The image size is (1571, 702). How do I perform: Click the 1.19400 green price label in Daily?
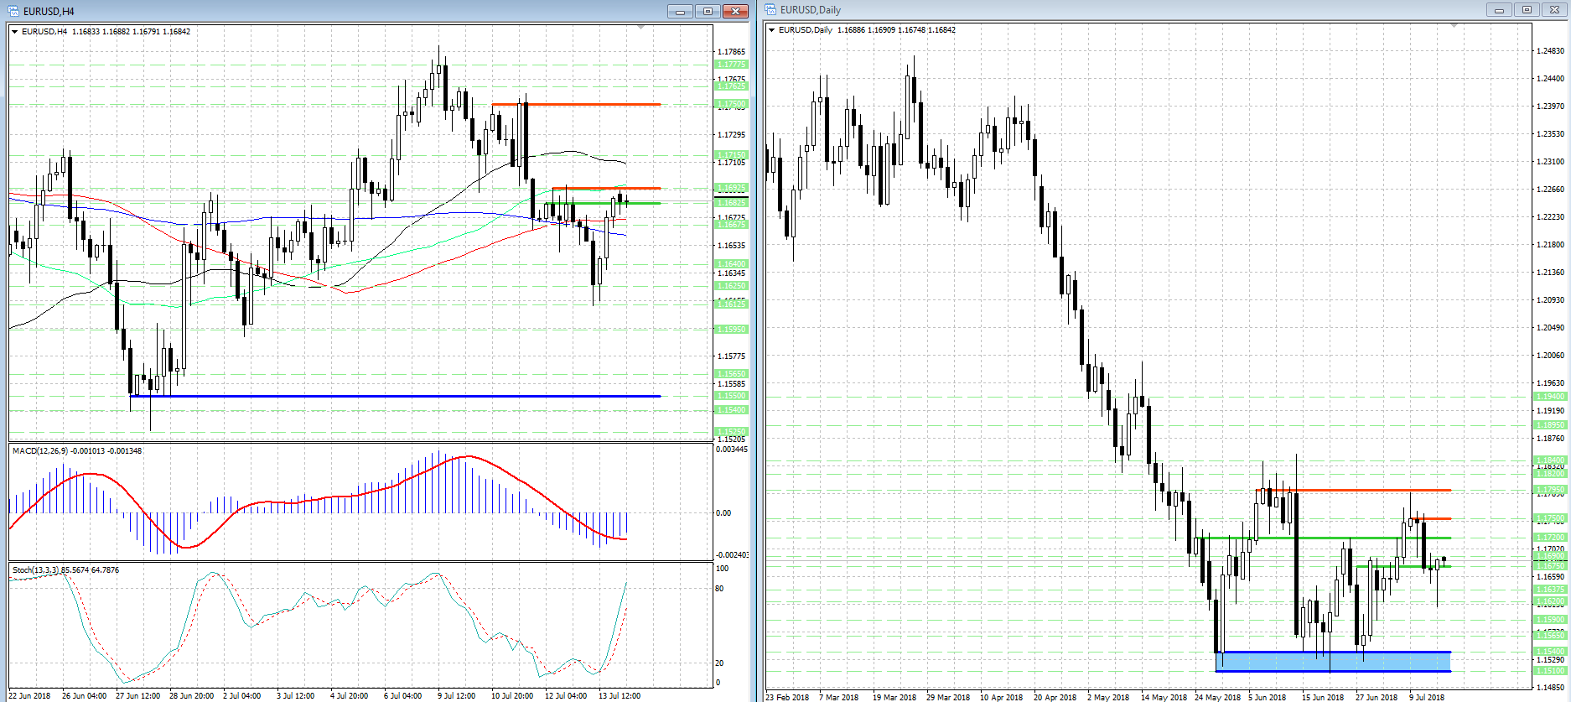tap(1550, 397)
